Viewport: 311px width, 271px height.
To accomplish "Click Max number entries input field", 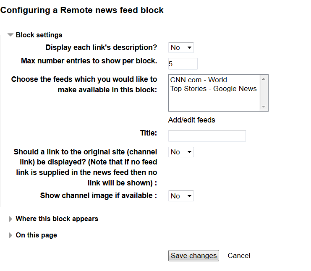I will pyautogui.click(x=183, y=64).
